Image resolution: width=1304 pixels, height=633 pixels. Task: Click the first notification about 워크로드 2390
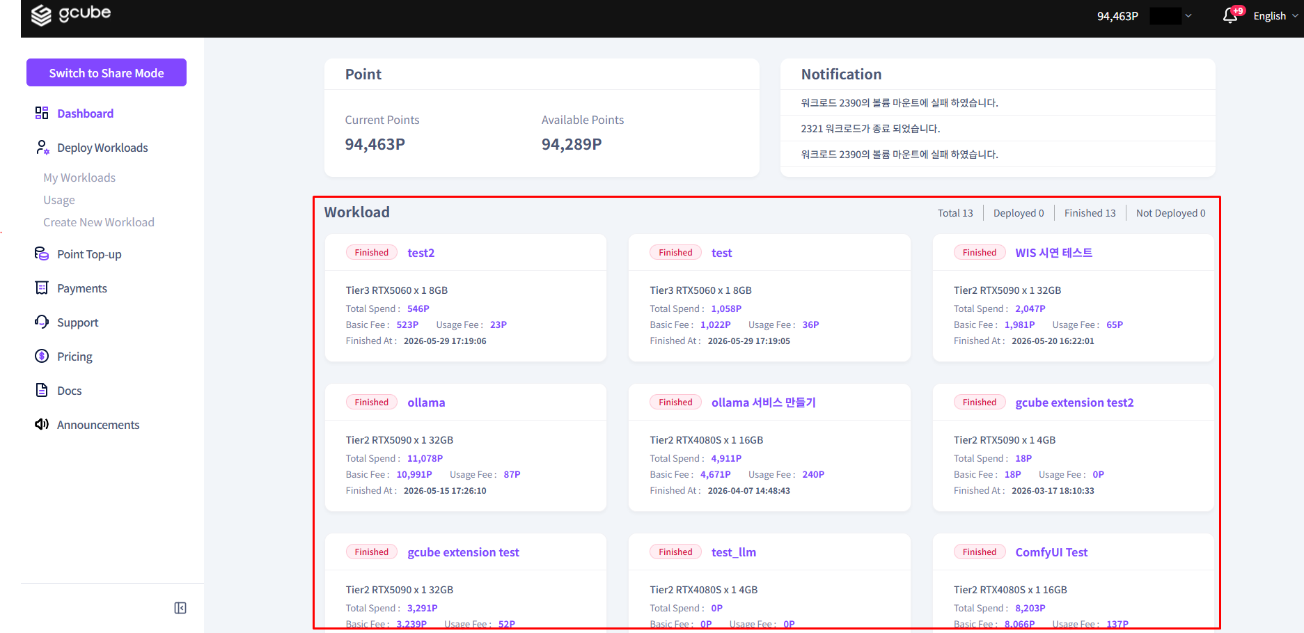click(x=900, y=103)
